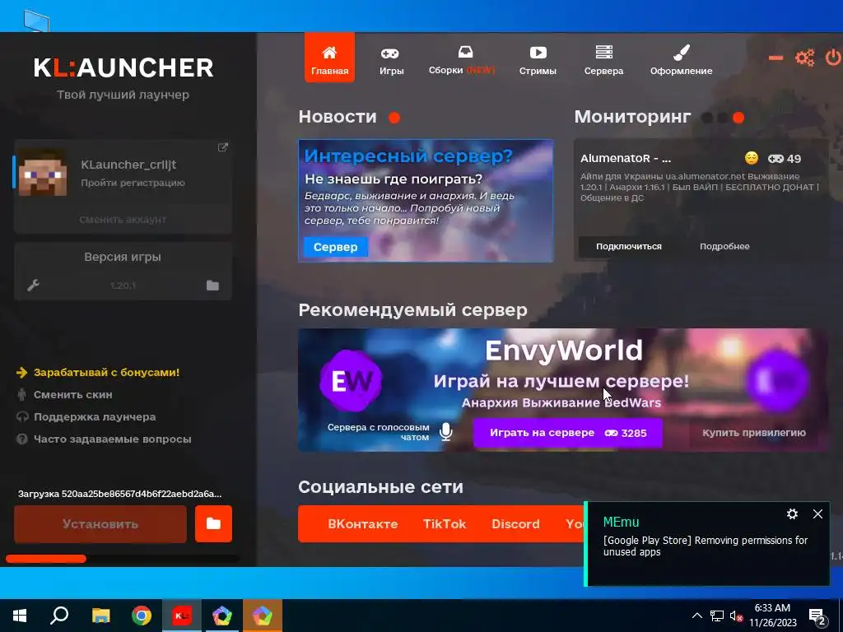Open the Windows notification center icon
This screenshot has height=632, width=843.
(x=819, y=617)
